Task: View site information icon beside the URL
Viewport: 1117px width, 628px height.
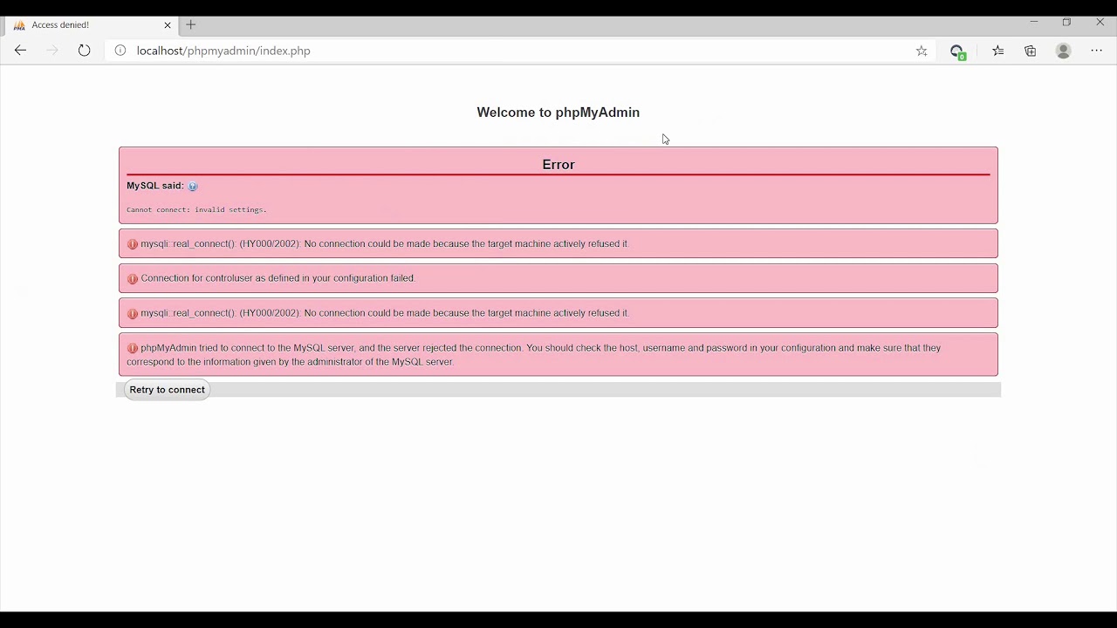Action: click(x=120, y=51)
